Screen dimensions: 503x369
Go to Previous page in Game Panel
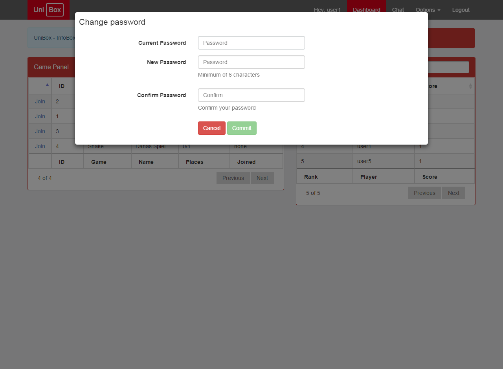pyautogui.click(x=233, y=178)
